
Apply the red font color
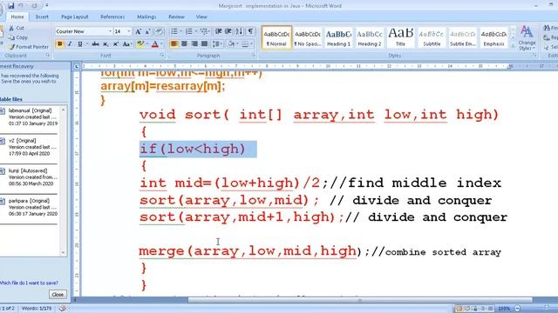pyautogui.click(x=155, y=44)
